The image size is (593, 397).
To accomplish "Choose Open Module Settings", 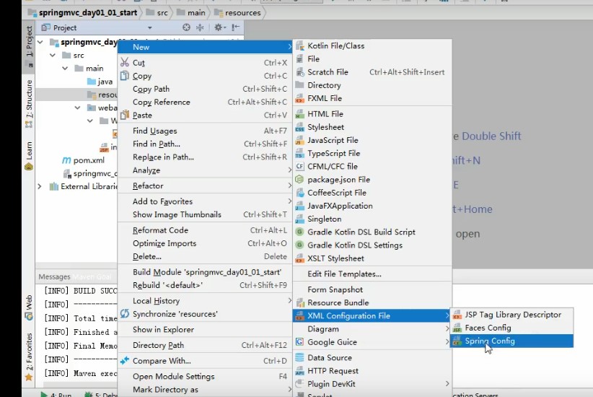I will coord(205,377).
